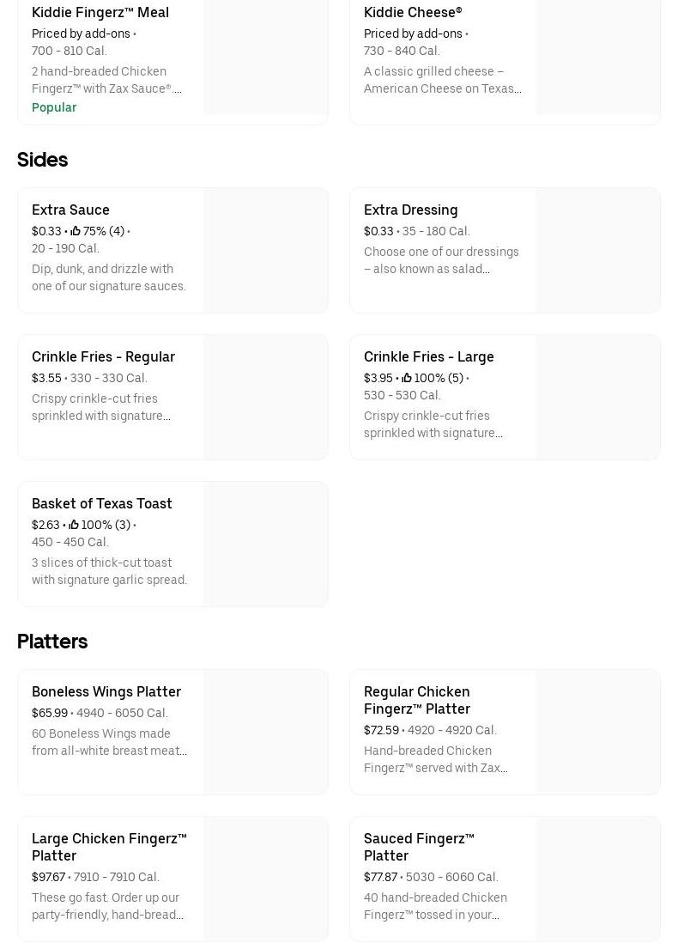The height and width of the screenshot is (949, 690).
Task: Click the Basket of Texas Toast image thumbnail
Action: (265, 544)
